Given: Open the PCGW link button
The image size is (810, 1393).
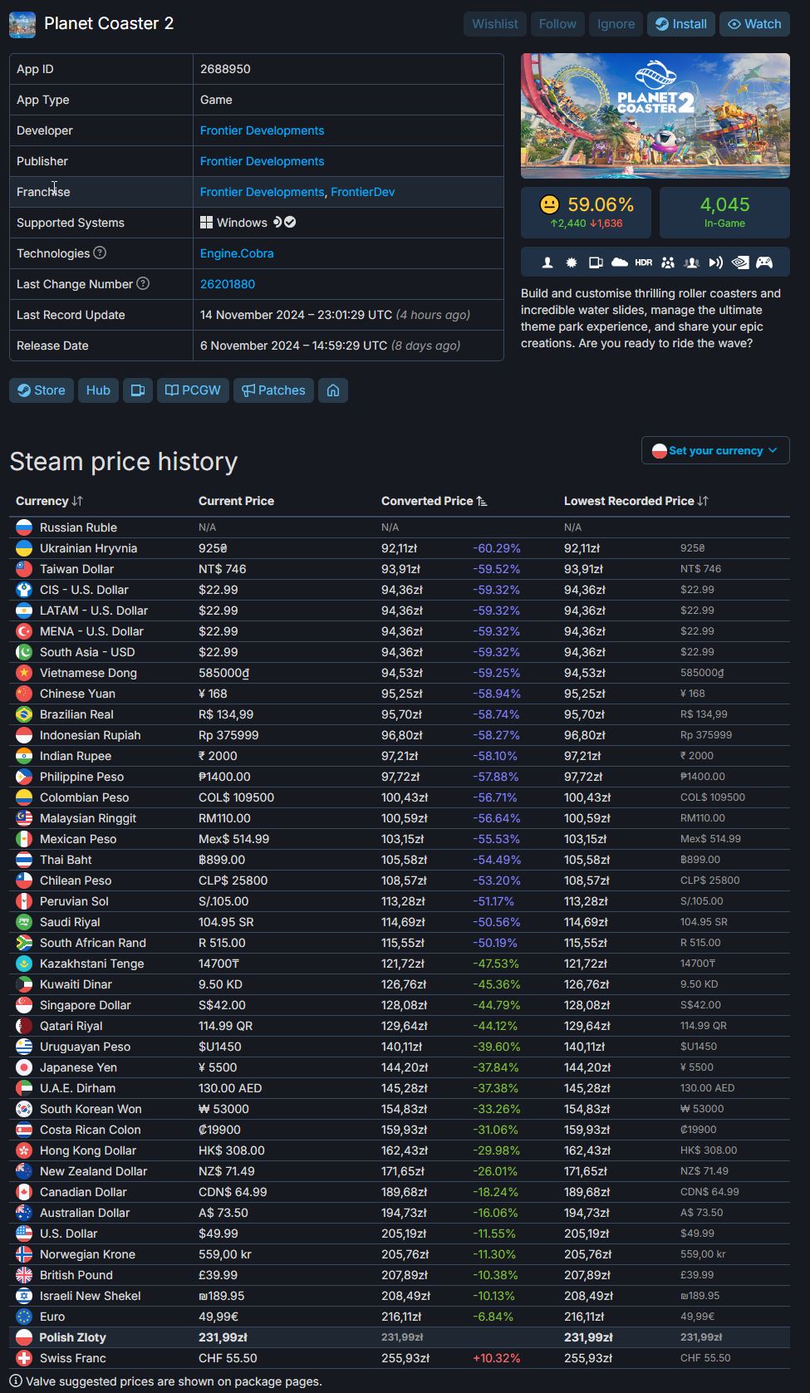Looking at the screenshot, I should 193,390.
